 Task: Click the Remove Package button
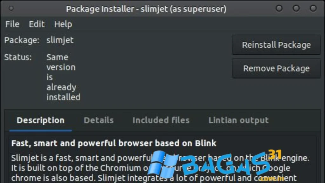coord(276,69)
